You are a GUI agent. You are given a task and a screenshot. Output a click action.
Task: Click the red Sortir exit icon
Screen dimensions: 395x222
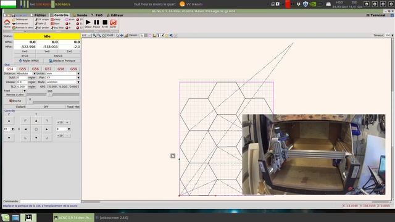click(113, 23)
